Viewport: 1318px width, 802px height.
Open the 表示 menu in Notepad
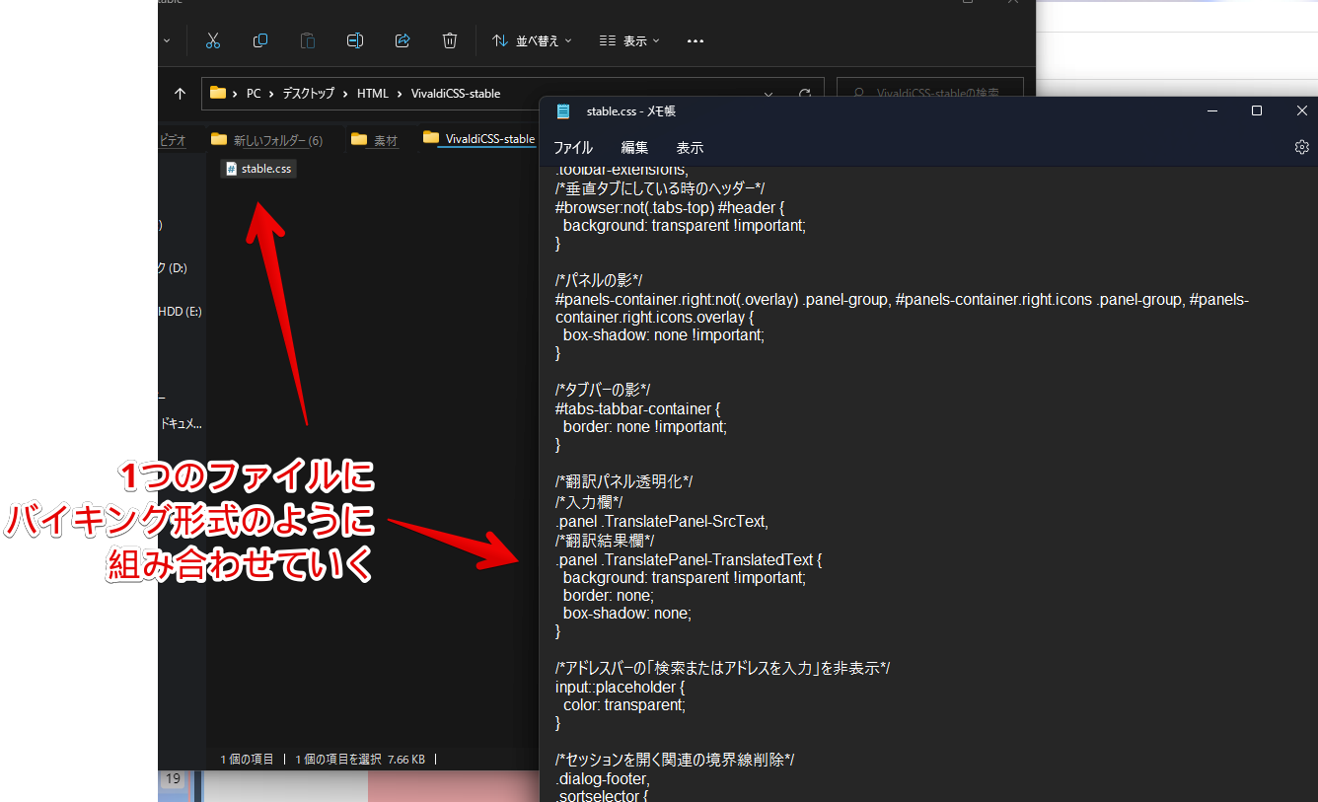(690, 148)
